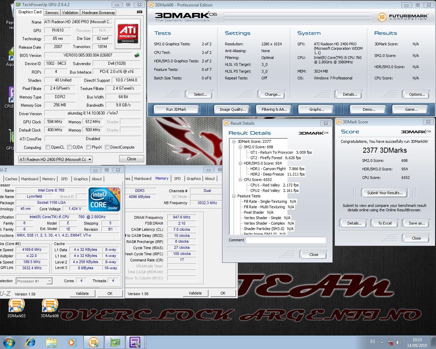Image resolution: width=436 pixels, height=349 pixels.
Task: Open the SPD tab in right CPU-Z window
Action: point(177,179)
